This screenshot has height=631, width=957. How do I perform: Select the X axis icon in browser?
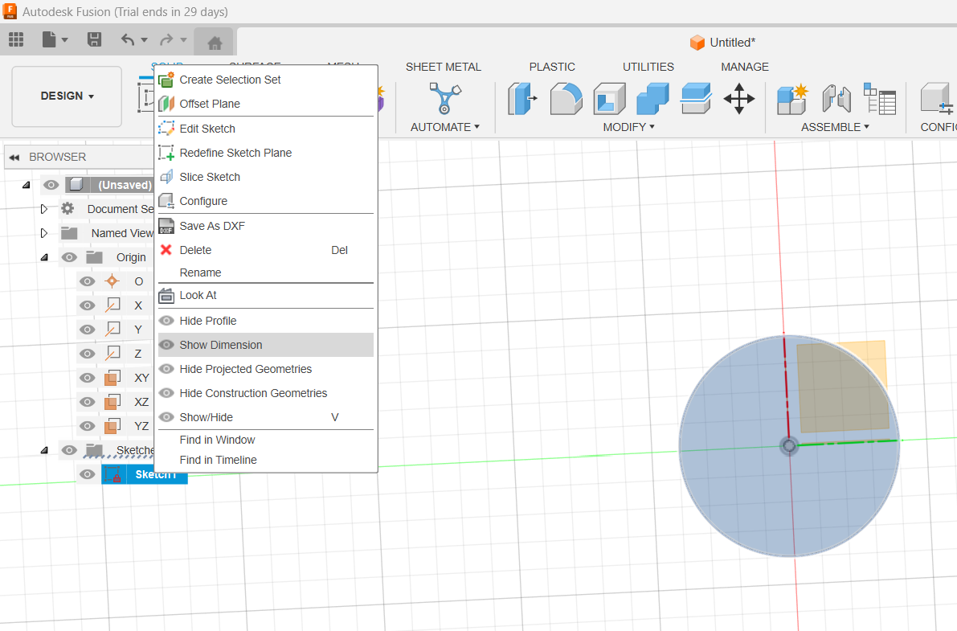coord(112,305)
